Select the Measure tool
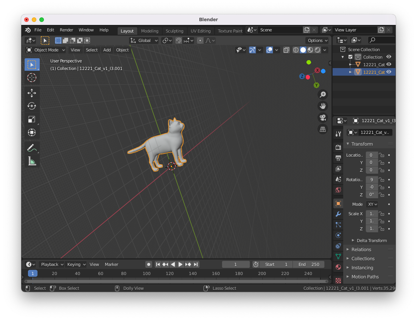This screenshot has width=417, height=320. 32,162
